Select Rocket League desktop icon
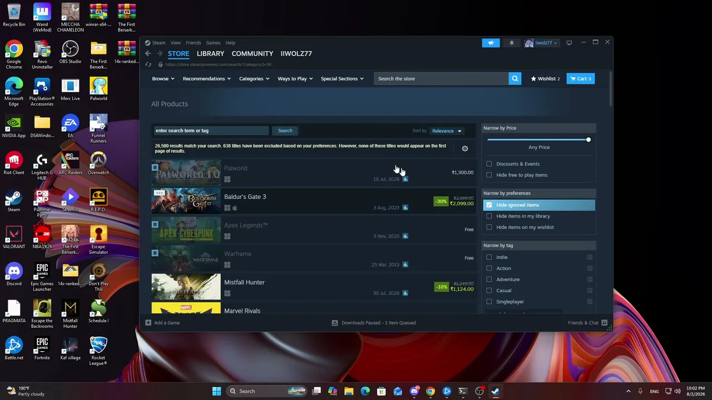This screenshot has width=712, height=400. tap(98, 352)
